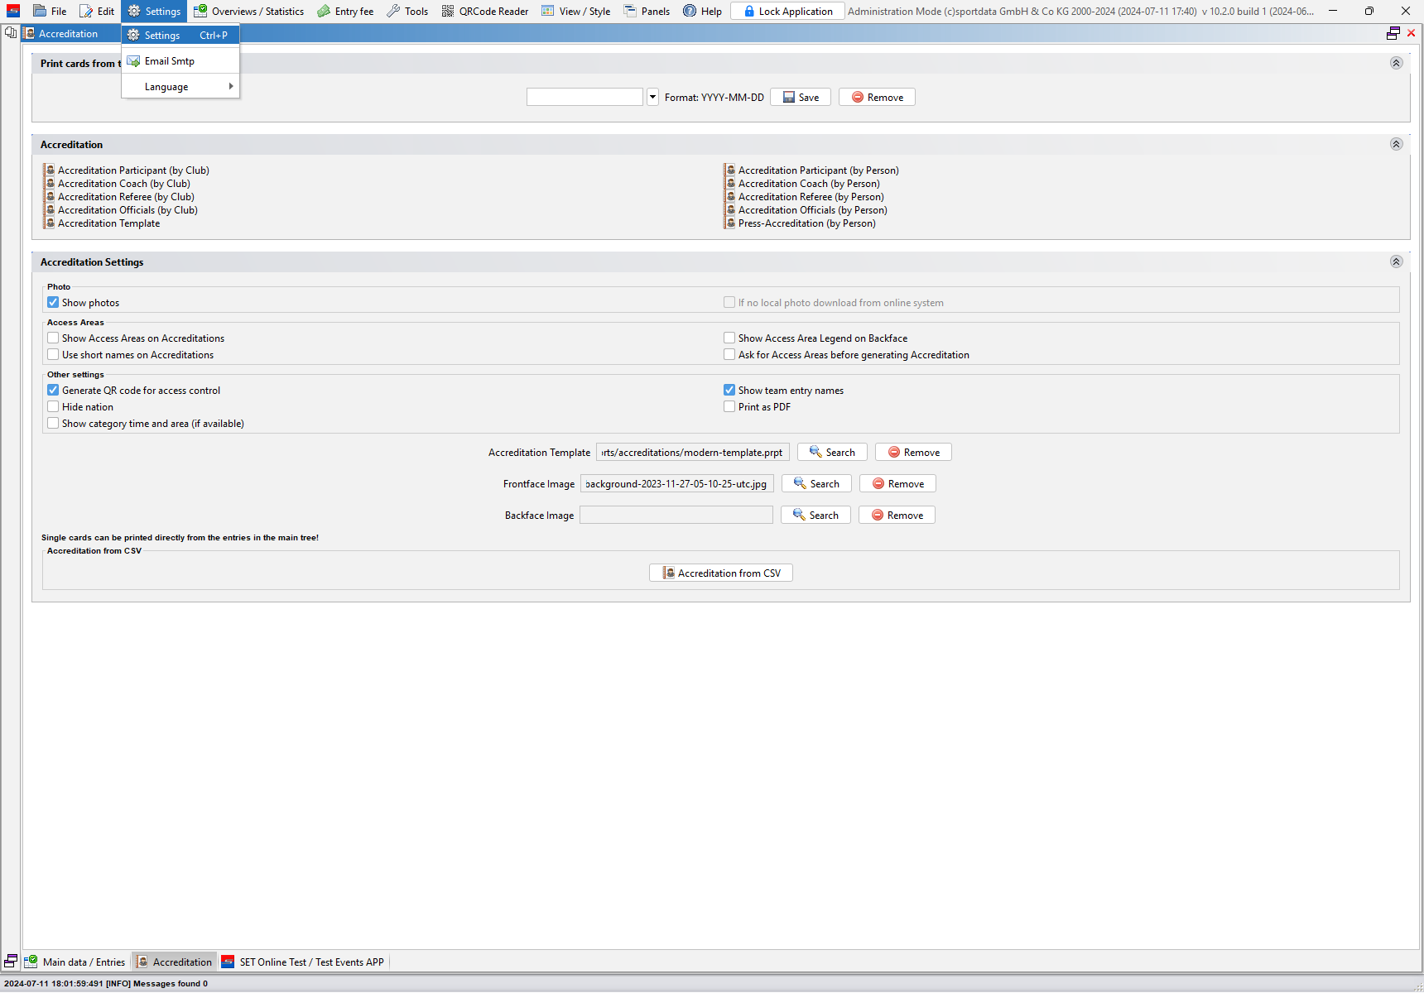The image size is (1424, 993).
Task: Remove the Accreditation Template file
Action: [x=913, y=453]
